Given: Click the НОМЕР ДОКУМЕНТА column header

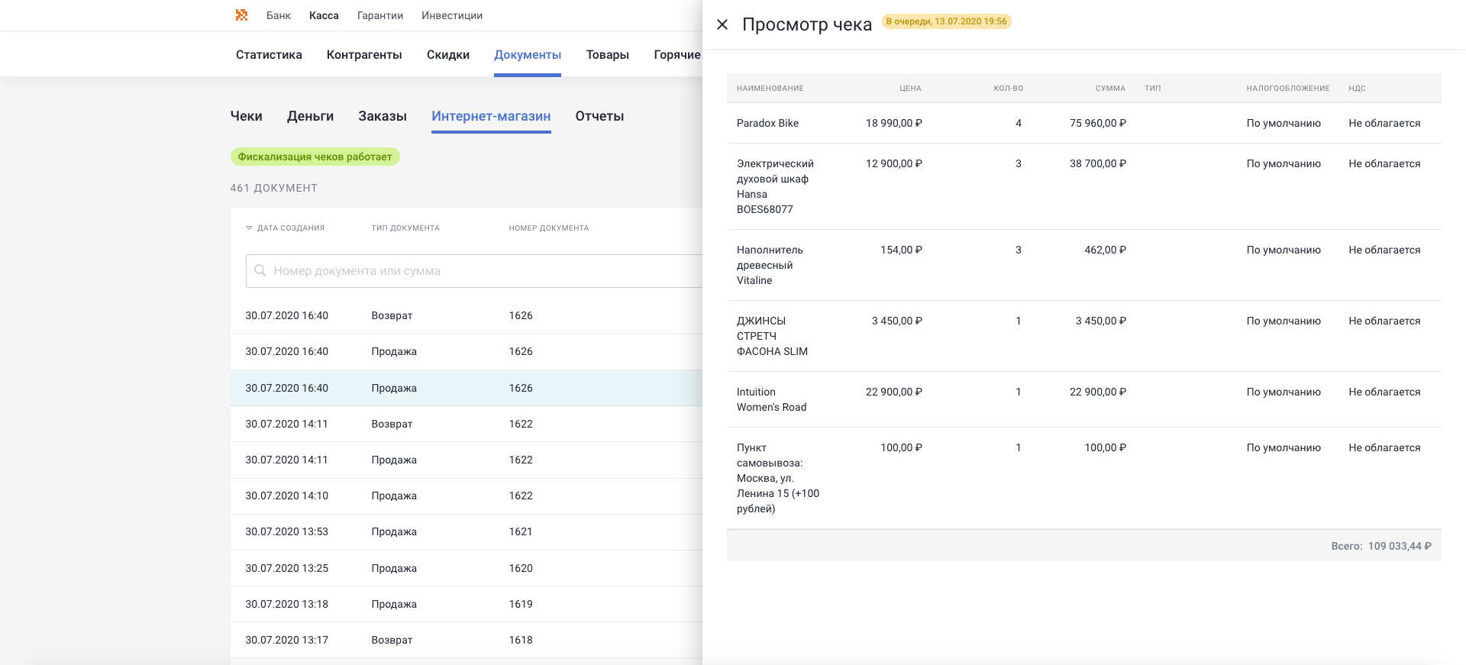Looking at the screenshot, I should pos(549,228).
